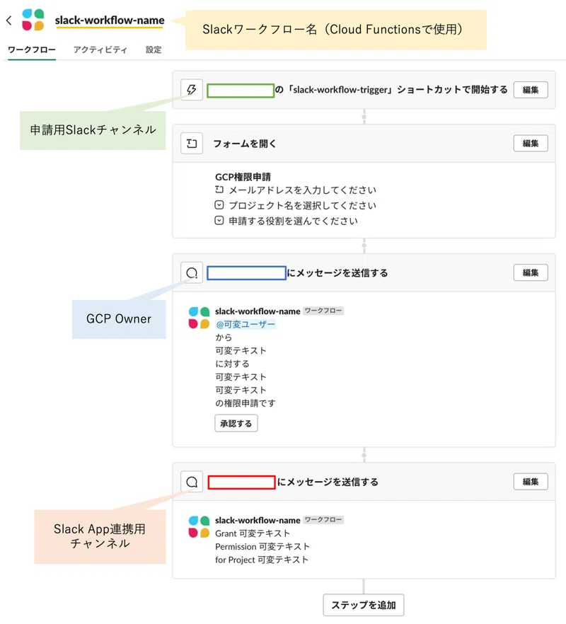Click the text プロジェクト名を選択してください
Screen dimensions: 566x624
pos(303,205)
